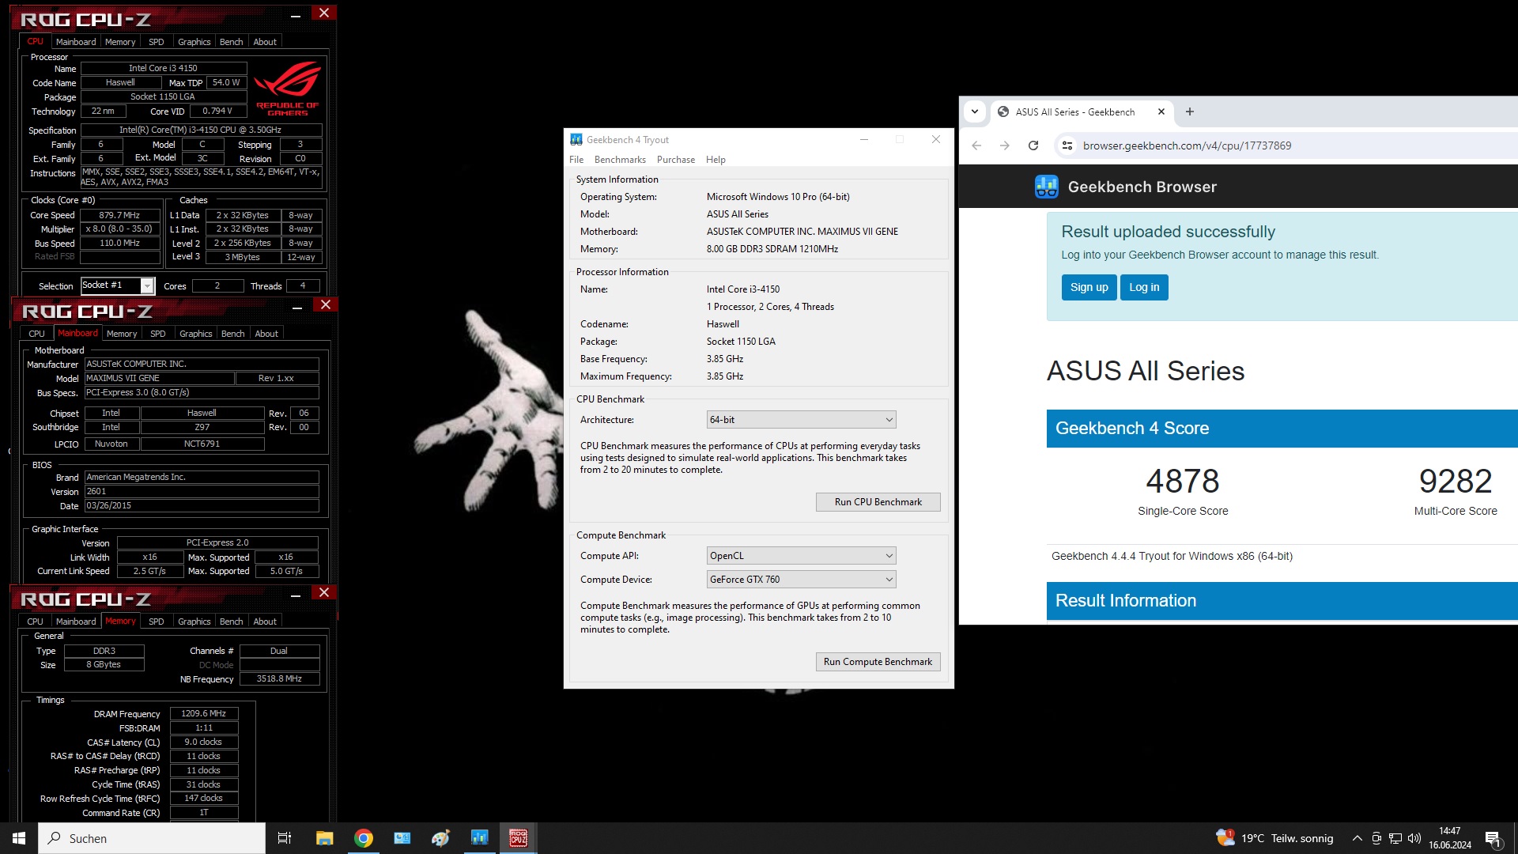Viewport: 1518px width, 854px height.
Task: Click the Chrome reload page icon
Action: pyautogui.click(x=1033, y=145)
